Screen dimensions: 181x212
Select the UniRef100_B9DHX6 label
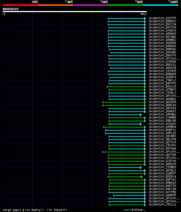click(x=162, y=46)
